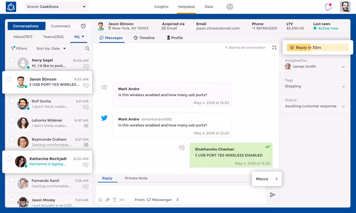Select the Reply tab
The image size is (356, 213).
coord(107,178)
